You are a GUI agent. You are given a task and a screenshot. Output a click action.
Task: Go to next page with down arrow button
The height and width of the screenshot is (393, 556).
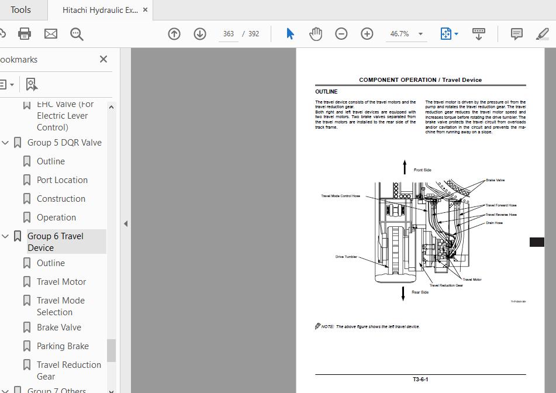[x=199, y=33]
